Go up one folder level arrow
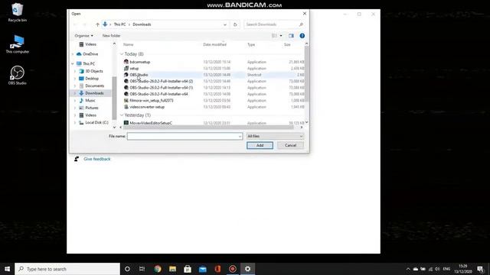 coord(97,24)
